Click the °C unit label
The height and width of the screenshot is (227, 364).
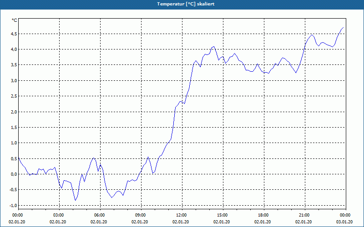[15, 20]
